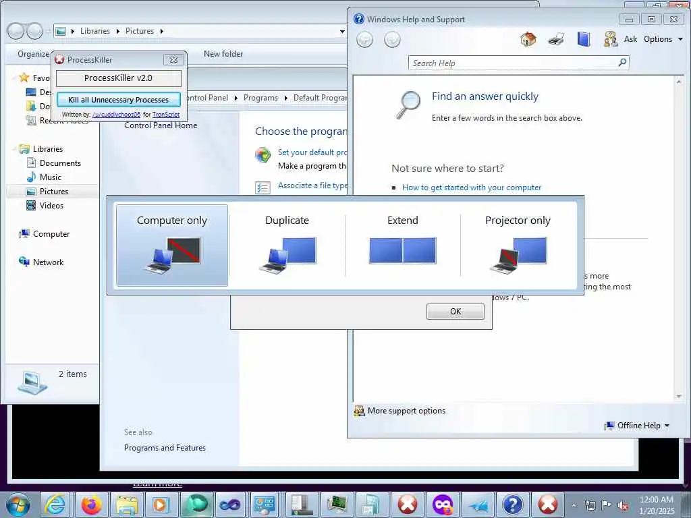Click the Control Panel taskbar icon
The image size is (691, 518).
pos(265,505)
